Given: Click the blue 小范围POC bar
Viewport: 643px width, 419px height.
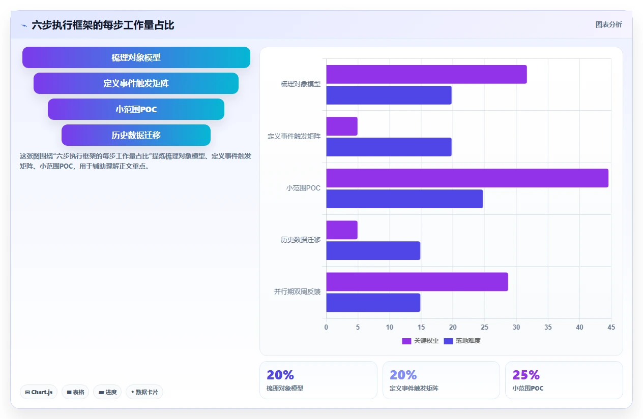Looking at the screenshot, I should (x=404, y=199).
